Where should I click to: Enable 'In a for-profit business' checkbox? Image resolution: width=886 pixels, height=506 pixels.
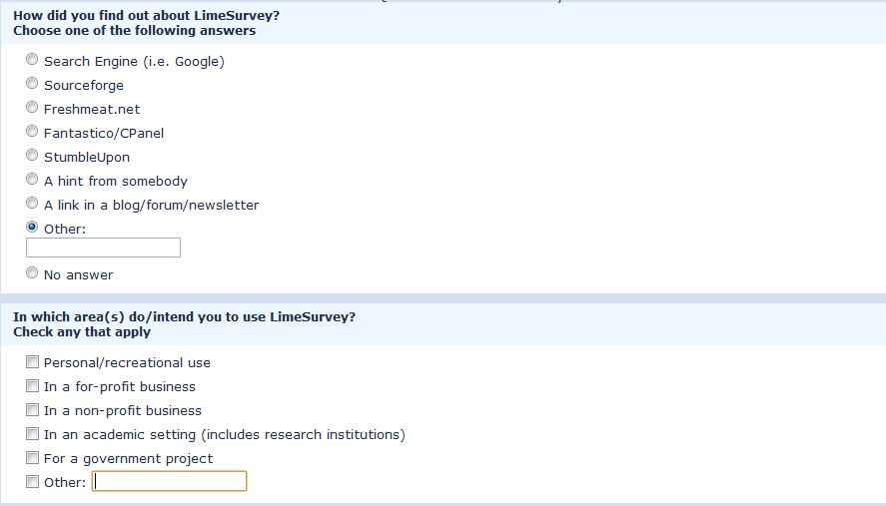[33, 386]
